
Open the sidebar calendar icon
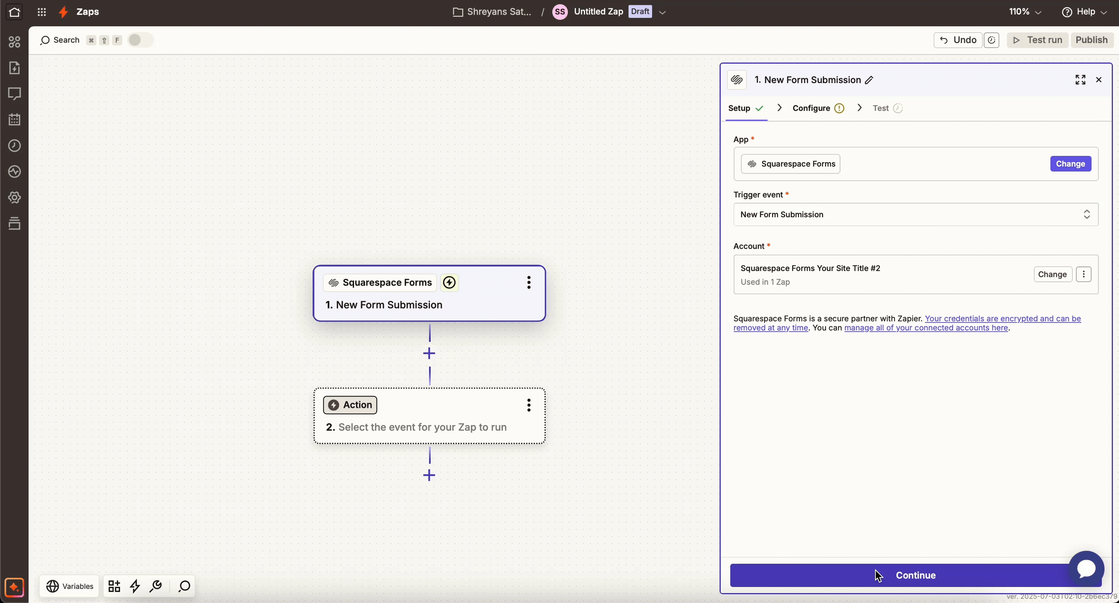coord(14,119)
